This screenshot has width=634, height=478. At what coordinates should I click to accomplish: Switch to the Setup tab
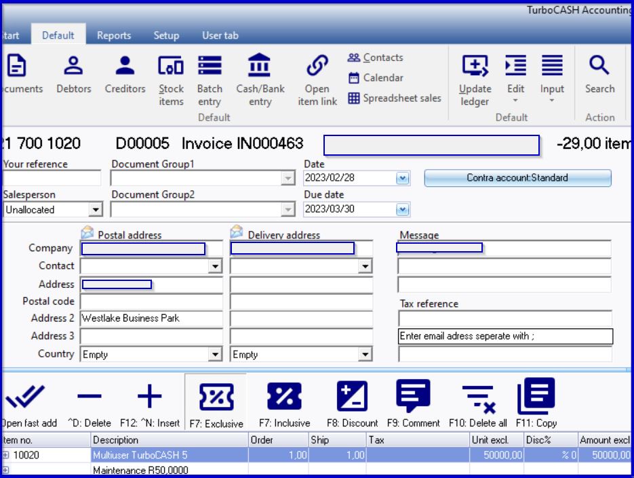point(166,35)
